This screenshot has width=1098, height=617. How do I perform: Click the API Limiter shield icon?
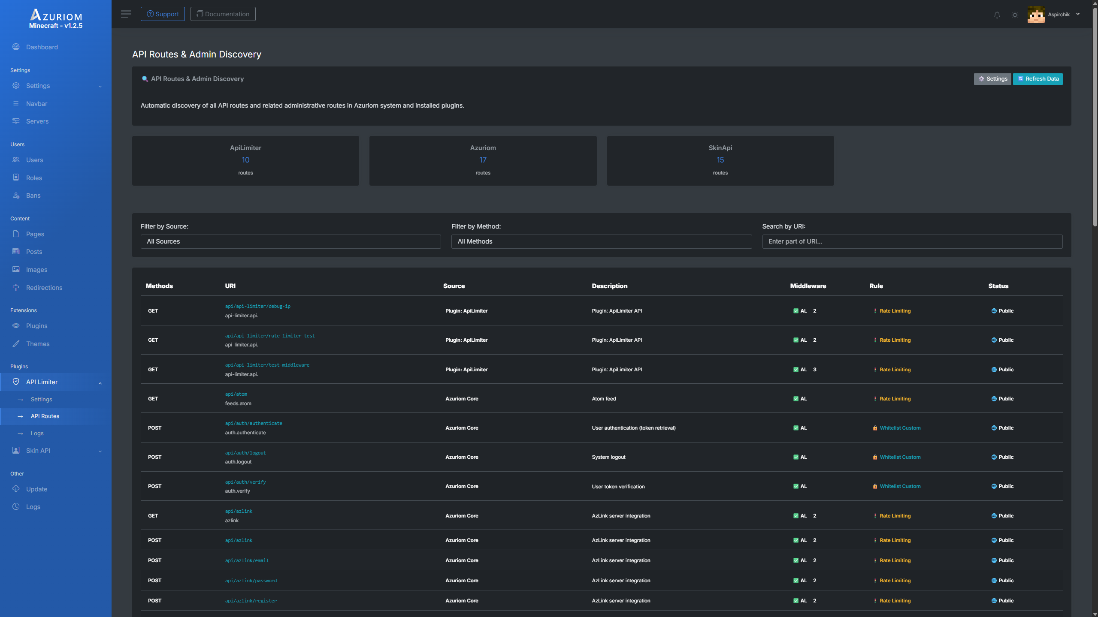click(x=16, y=382)
